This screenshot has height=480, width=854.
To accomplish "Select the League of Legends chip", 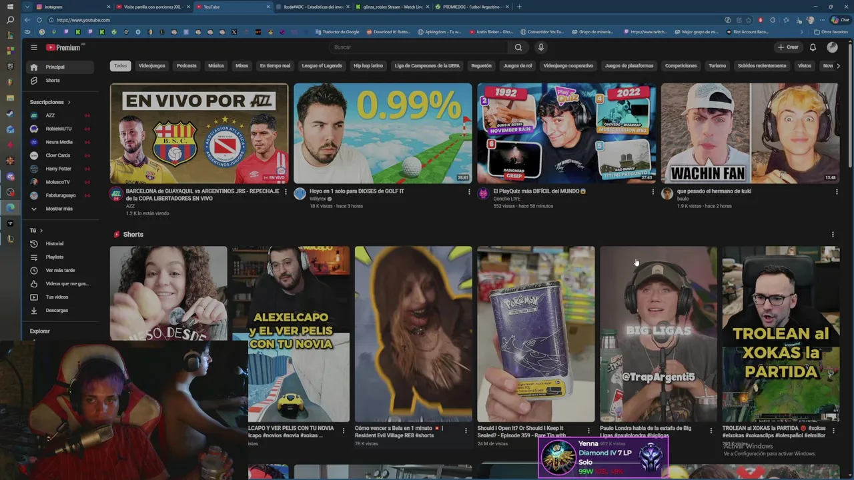I will [x=322, y=66].
